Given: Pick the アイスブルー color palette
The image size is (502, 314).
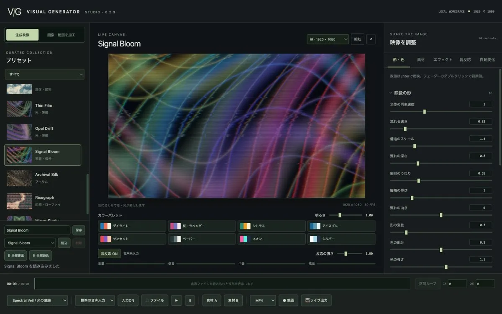Looking at the screenshot, I should 341,226.
